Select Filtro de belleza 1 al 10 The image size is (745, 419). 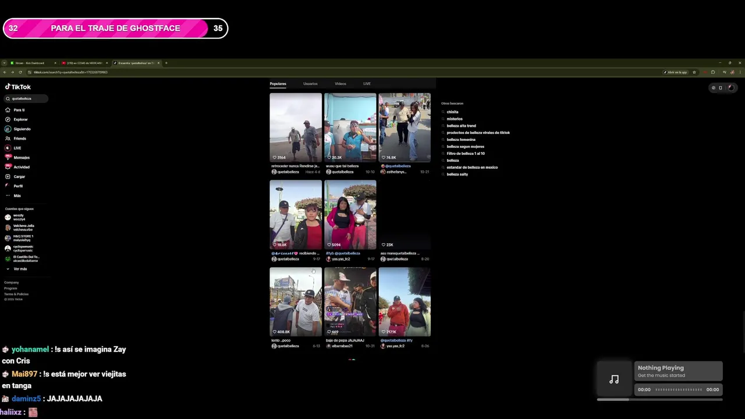coord(466,154)
